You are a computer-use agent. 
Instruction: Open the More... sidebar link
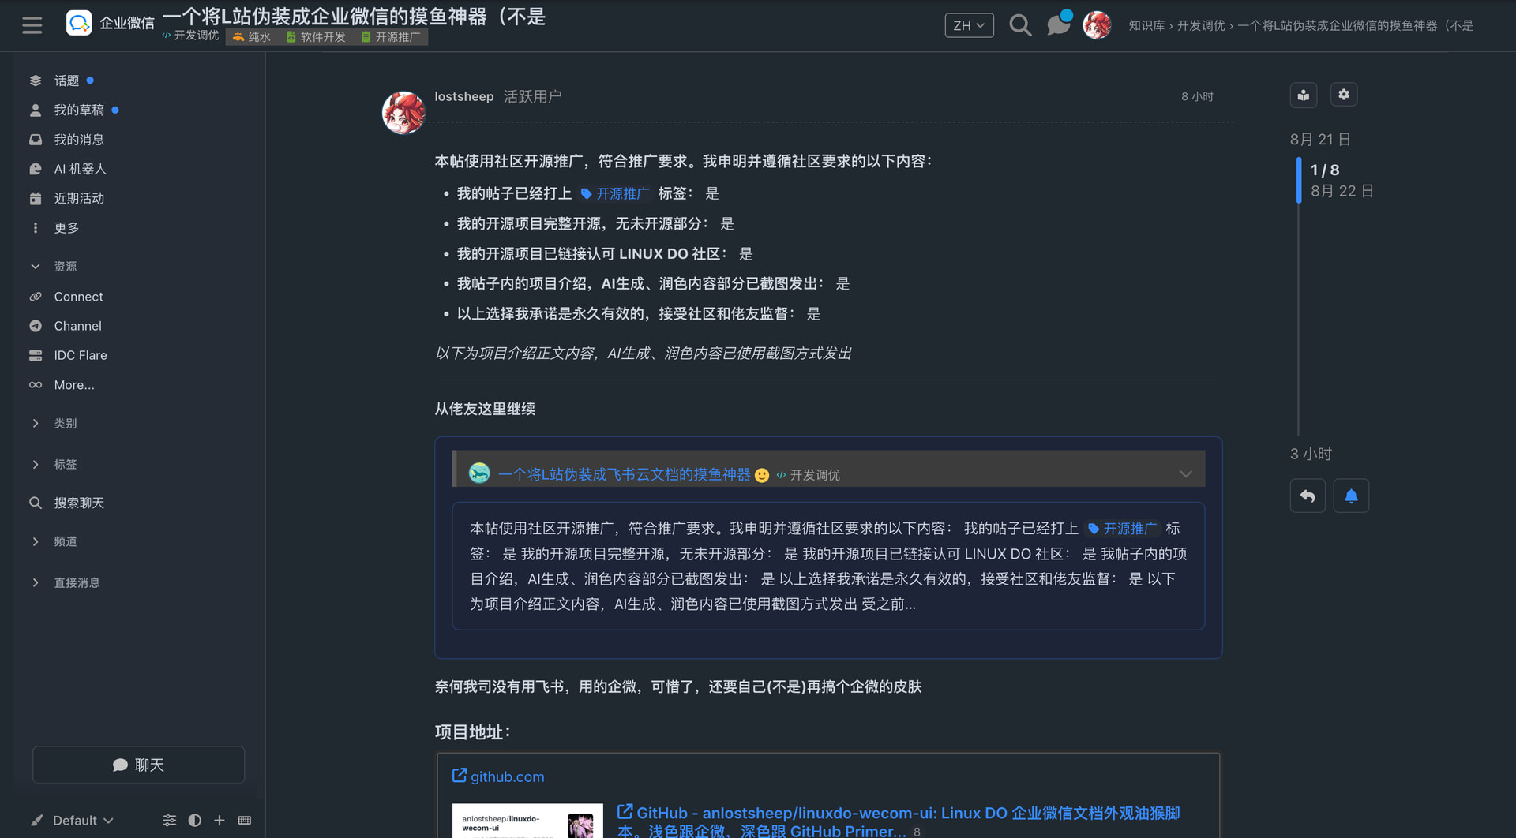(x=74, y=385)
